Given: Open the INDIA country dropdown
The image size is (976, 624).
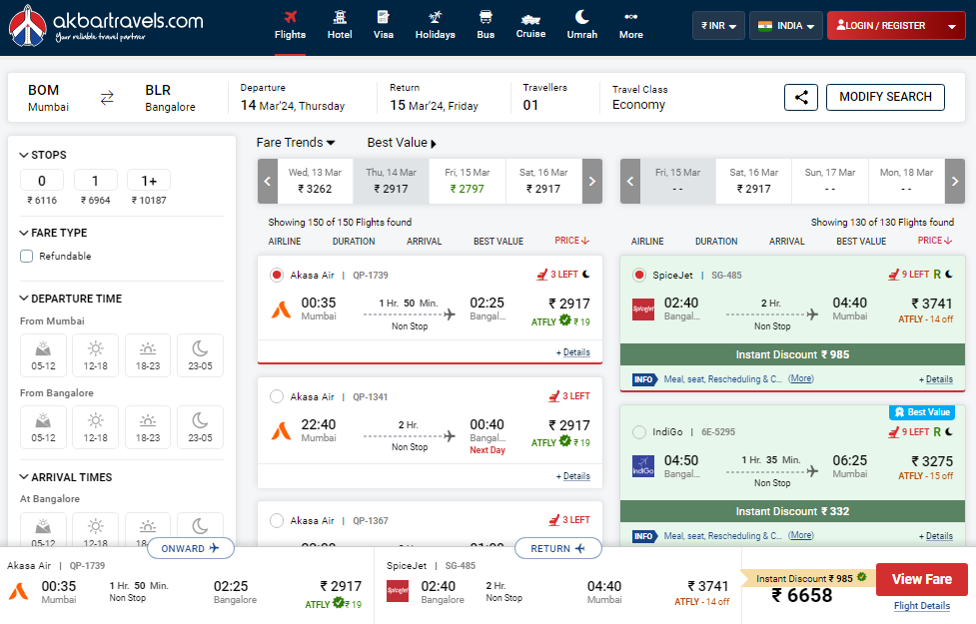Looking at the screenshot, I should pyautogui.click(x=785, y=26).
